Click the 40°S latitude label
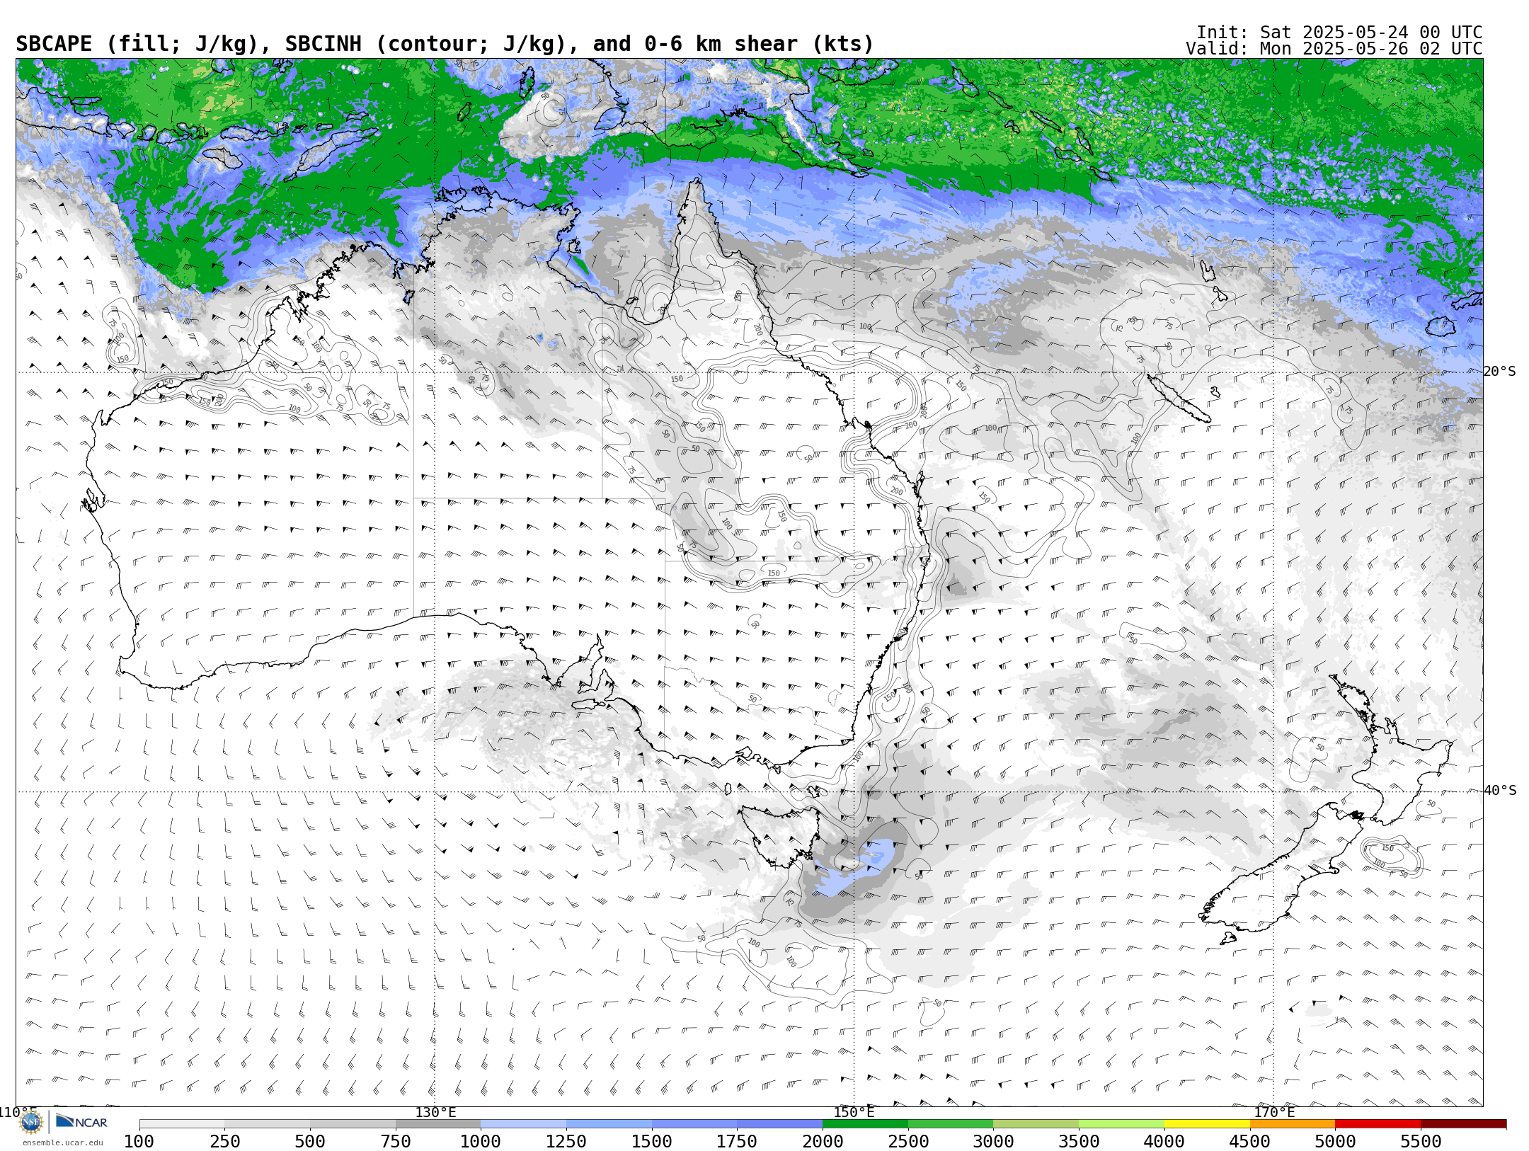1529x1151 pixels. [x=1500, y=791]
